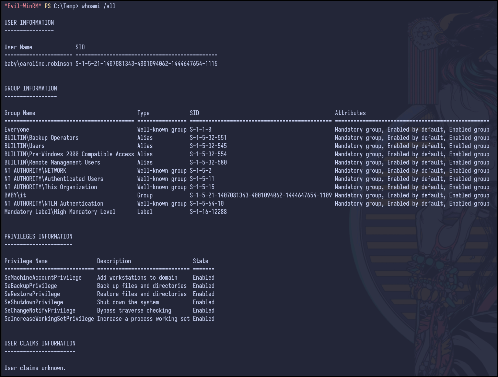Screen dimensions: 498x377
Task: Click 'Shut down the system' description
Action: tap(128, 302)
